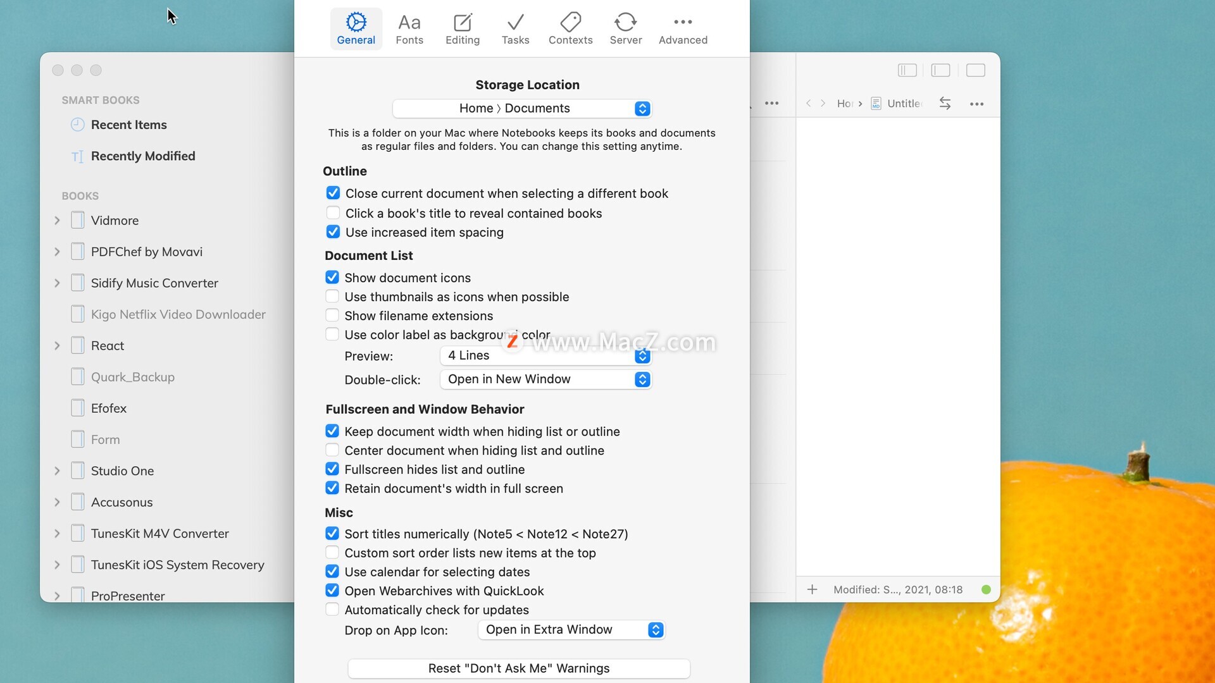
Task: Click the Quark_Backup book icon
Action: (77, 377)
